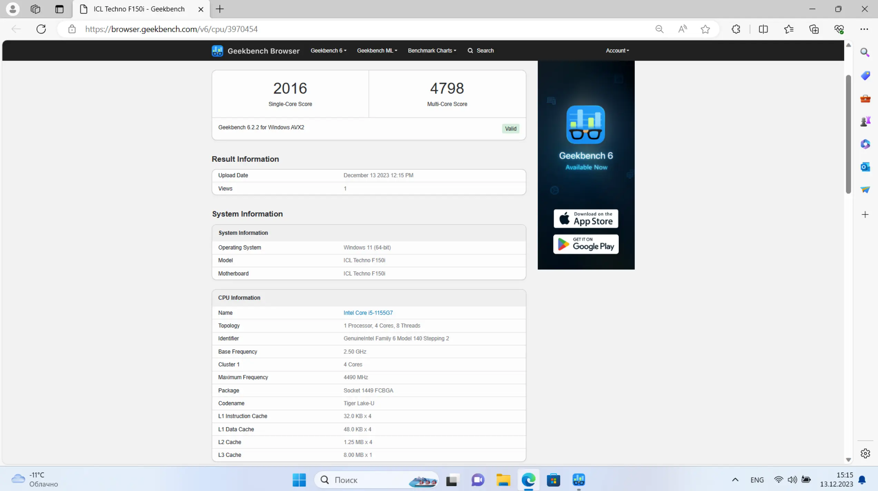Image resolution: width=878 pixels, height=491 pixels.
Task: Click the page vertical scrollbar thumb
Action: (x=848, y=134)
